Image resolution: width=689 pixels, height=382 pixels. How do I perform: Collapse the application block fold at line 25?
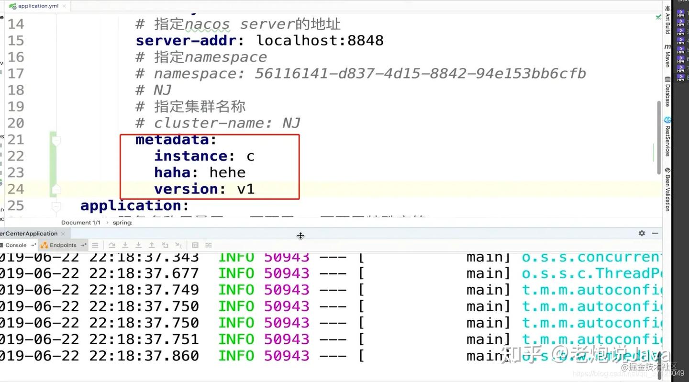56,206
